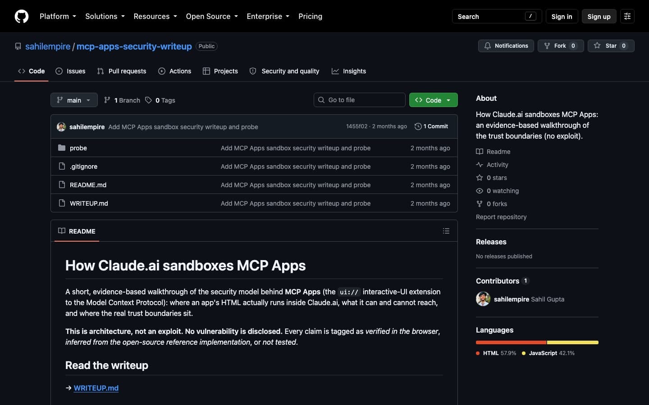This screenshot has width=649, height=405.
Task: View the 1 Branch link
Action: click(x=122, y=100)
